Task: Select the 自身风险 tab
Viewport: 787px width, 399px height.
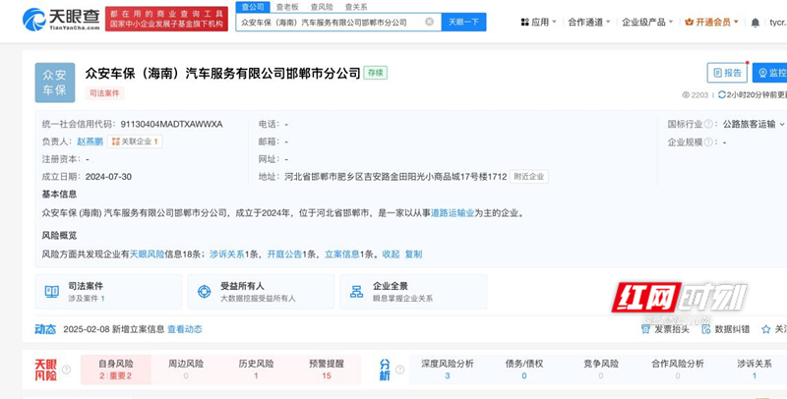Action: pyautogui.click(x=116, y=370)
